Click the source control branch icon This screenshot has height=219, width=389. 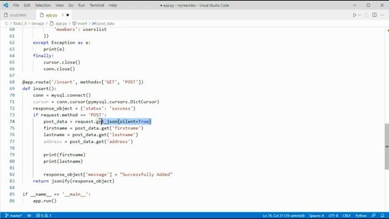point(7,215)
